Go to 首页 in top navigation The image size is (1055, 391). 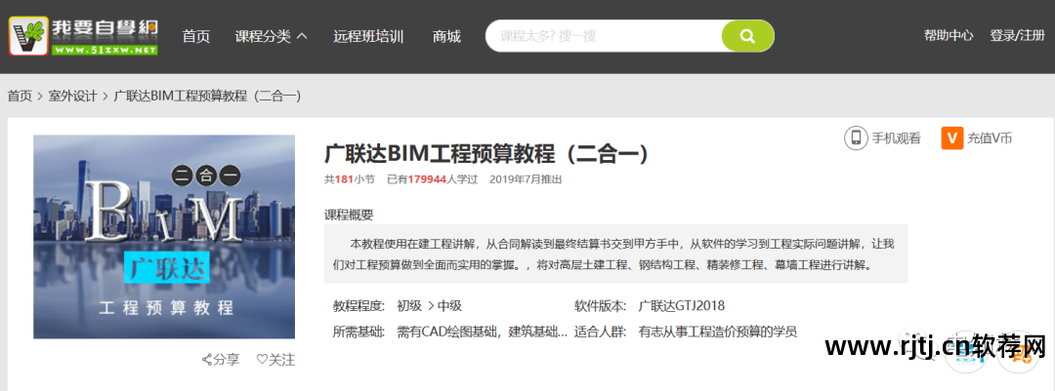[x=195, y=36]
